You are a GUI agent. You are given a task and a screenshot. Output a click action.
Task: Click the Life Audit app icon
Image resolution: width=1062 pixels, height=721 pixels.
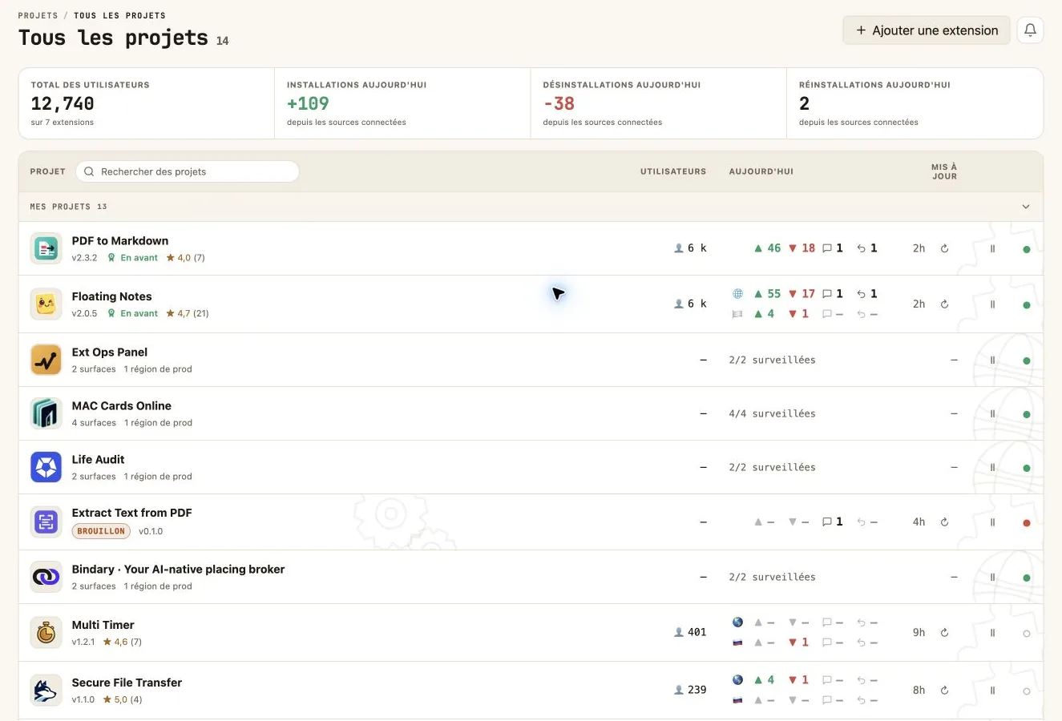[x=46, y=467]
